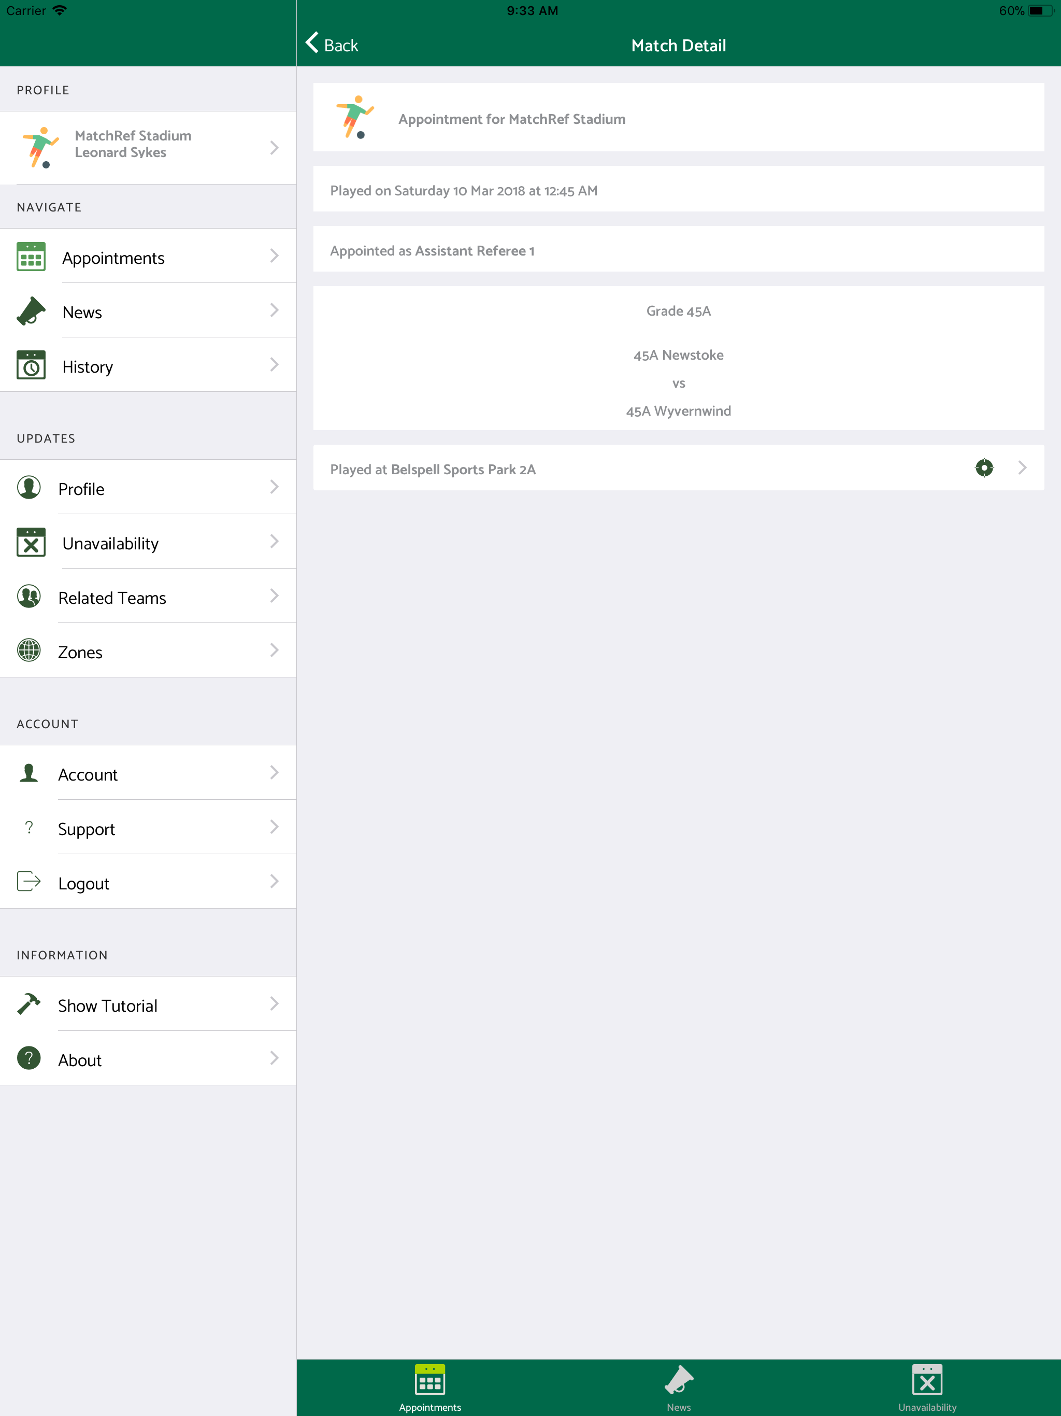Tap the chevron on History row
Image resolution: width=1061 pixels, height=1416 pixels.
[x=275, y=365]
